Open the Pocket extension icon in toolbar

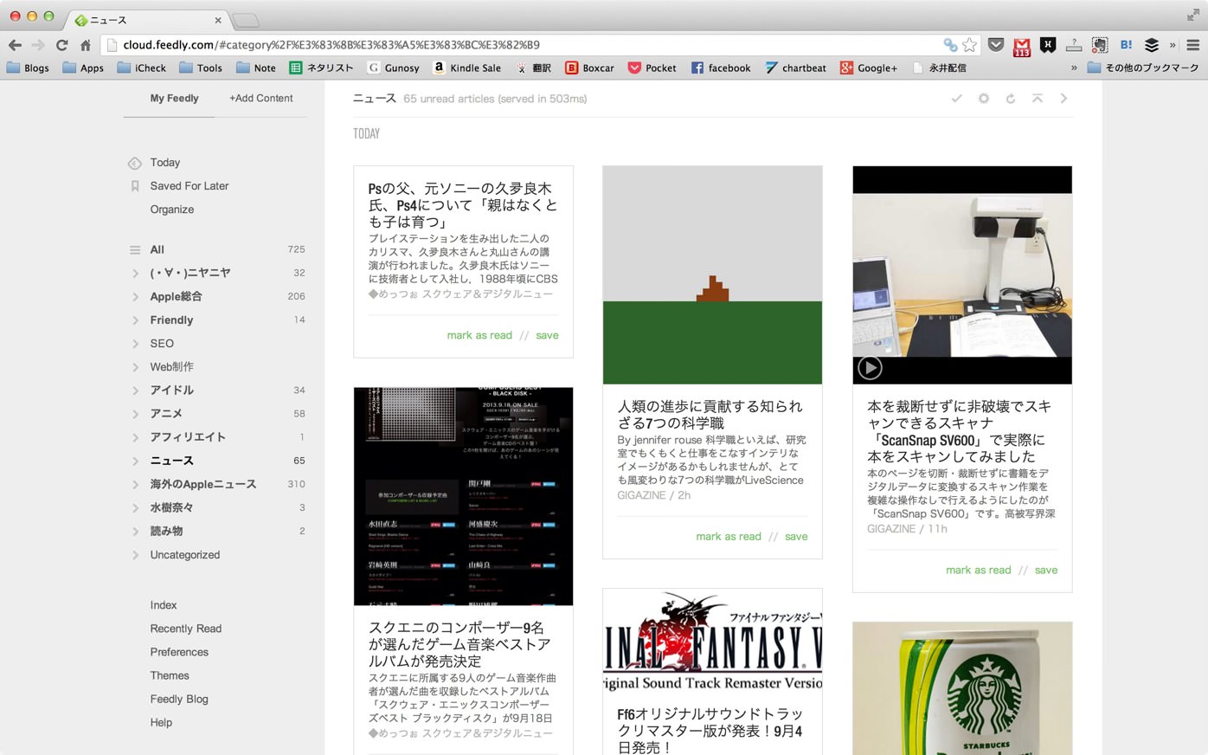tap(996, 45)
